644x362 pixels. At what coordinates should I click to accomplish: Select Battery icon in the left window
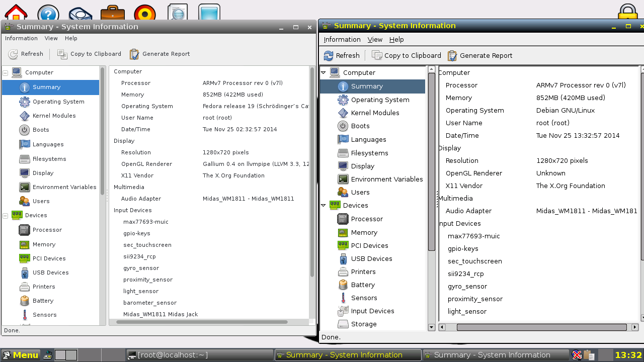(x=25, y=301)
